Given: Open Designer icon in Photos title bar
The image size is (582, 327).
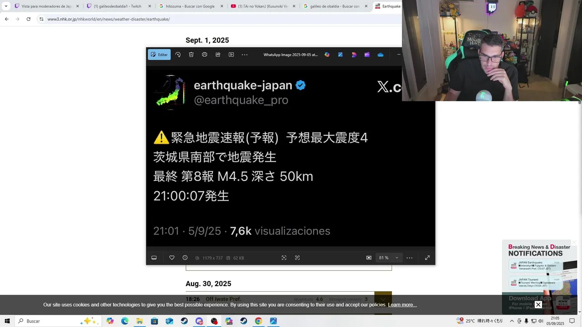Looking at the screenshot, I should [340, 54].
